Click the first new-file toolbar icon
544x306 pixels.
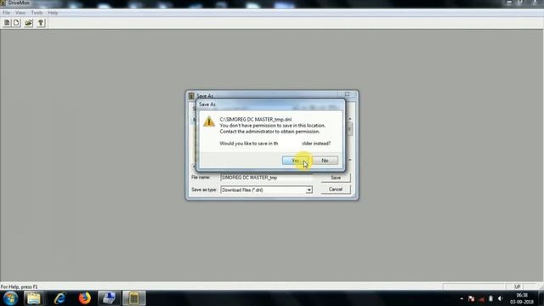pyautogui.click(x=7, y=23)
